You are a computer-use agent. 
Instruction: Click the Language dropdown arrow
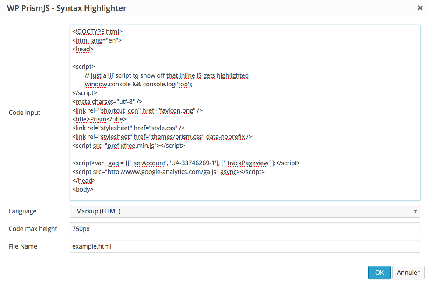[415, 211]
